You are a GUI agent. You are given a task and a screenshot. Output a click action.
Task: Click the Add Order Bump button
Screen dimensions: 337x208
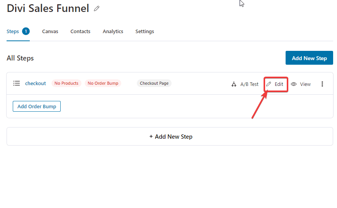pos(37,106)
